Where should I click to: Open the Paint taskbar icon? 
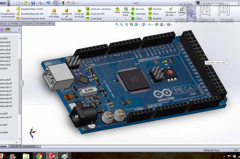65,156
